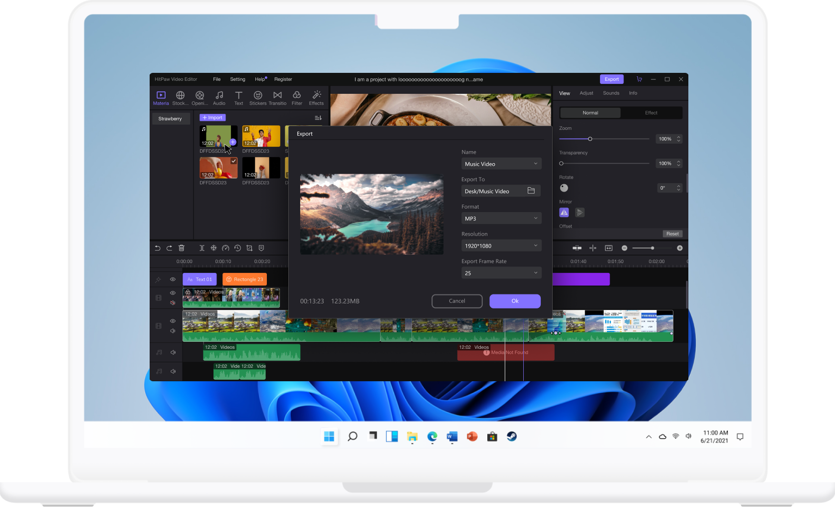Click the Audio tool icon
The width and height of the screenshot is (835, 507).
(x=219, y=98)
